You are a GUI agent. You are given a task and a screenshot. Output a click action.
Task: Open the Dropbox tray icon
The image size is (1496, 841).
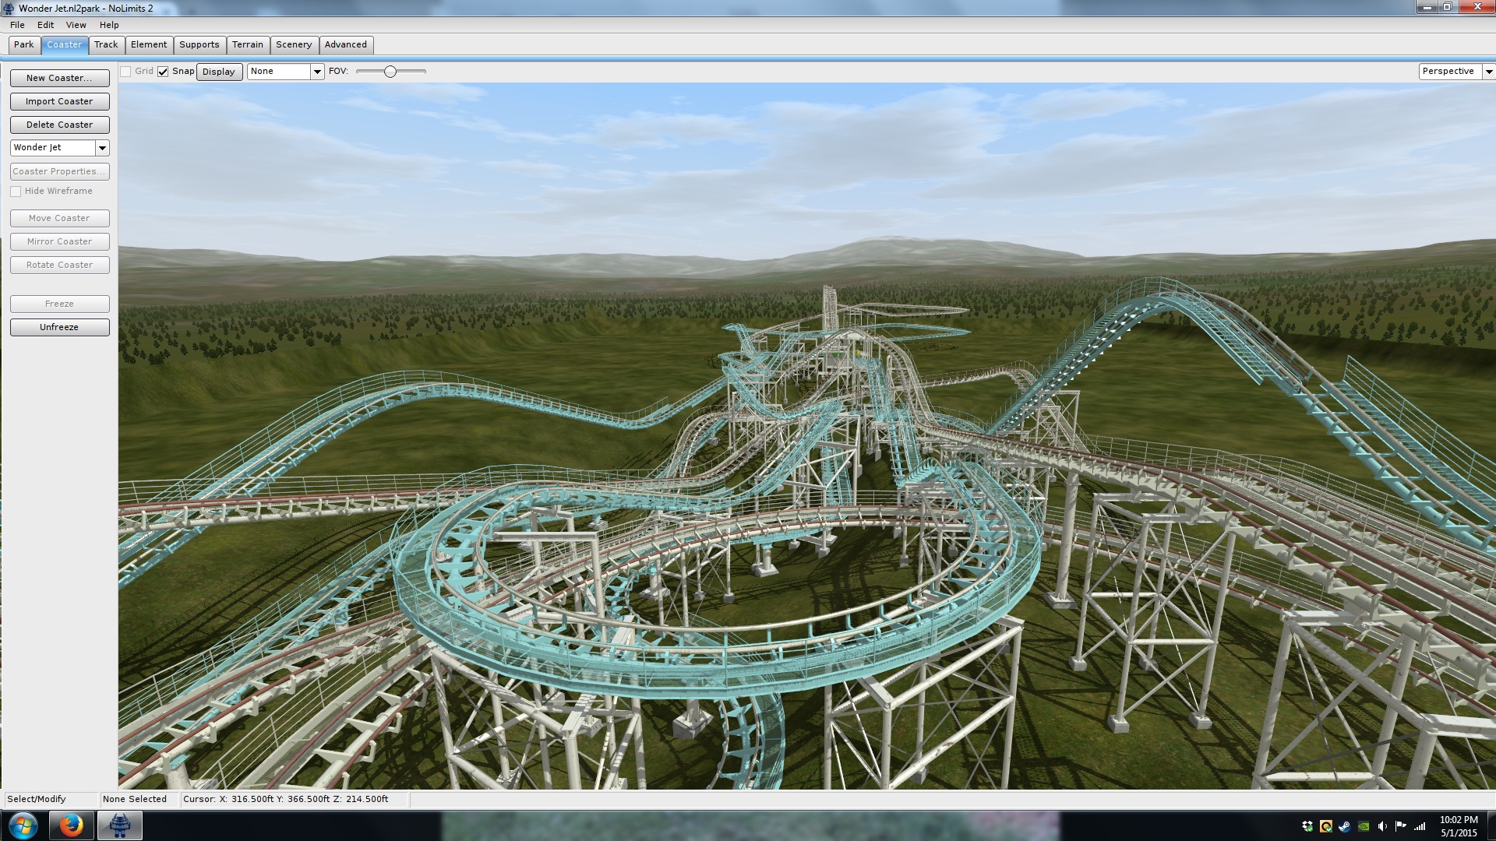1307,826
